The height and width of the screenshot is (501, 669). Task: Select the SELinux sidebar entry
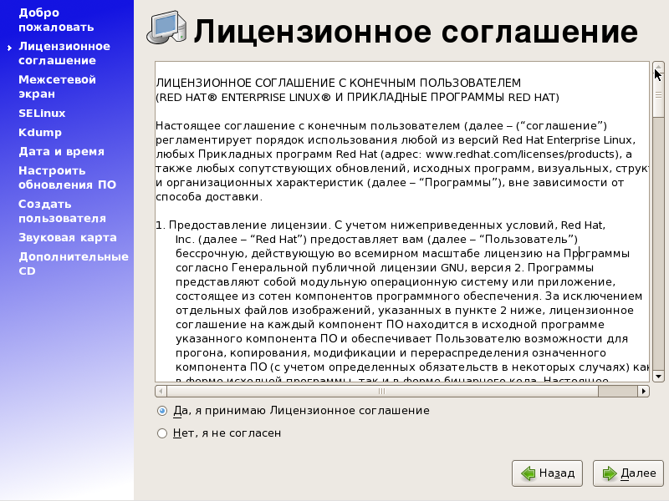click(42, 113)
